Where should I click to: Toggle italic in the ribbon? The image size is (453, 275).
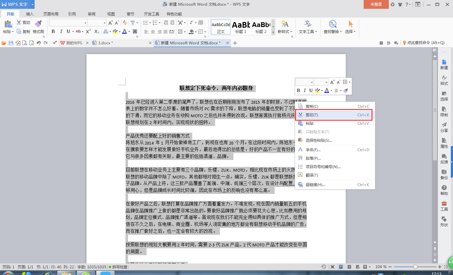[61, 31]
